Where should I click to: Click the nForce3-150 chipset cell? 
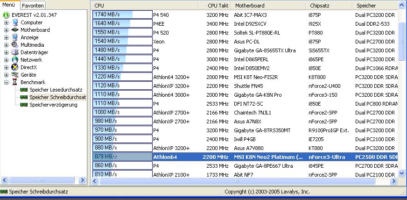(x=323, y=95)
